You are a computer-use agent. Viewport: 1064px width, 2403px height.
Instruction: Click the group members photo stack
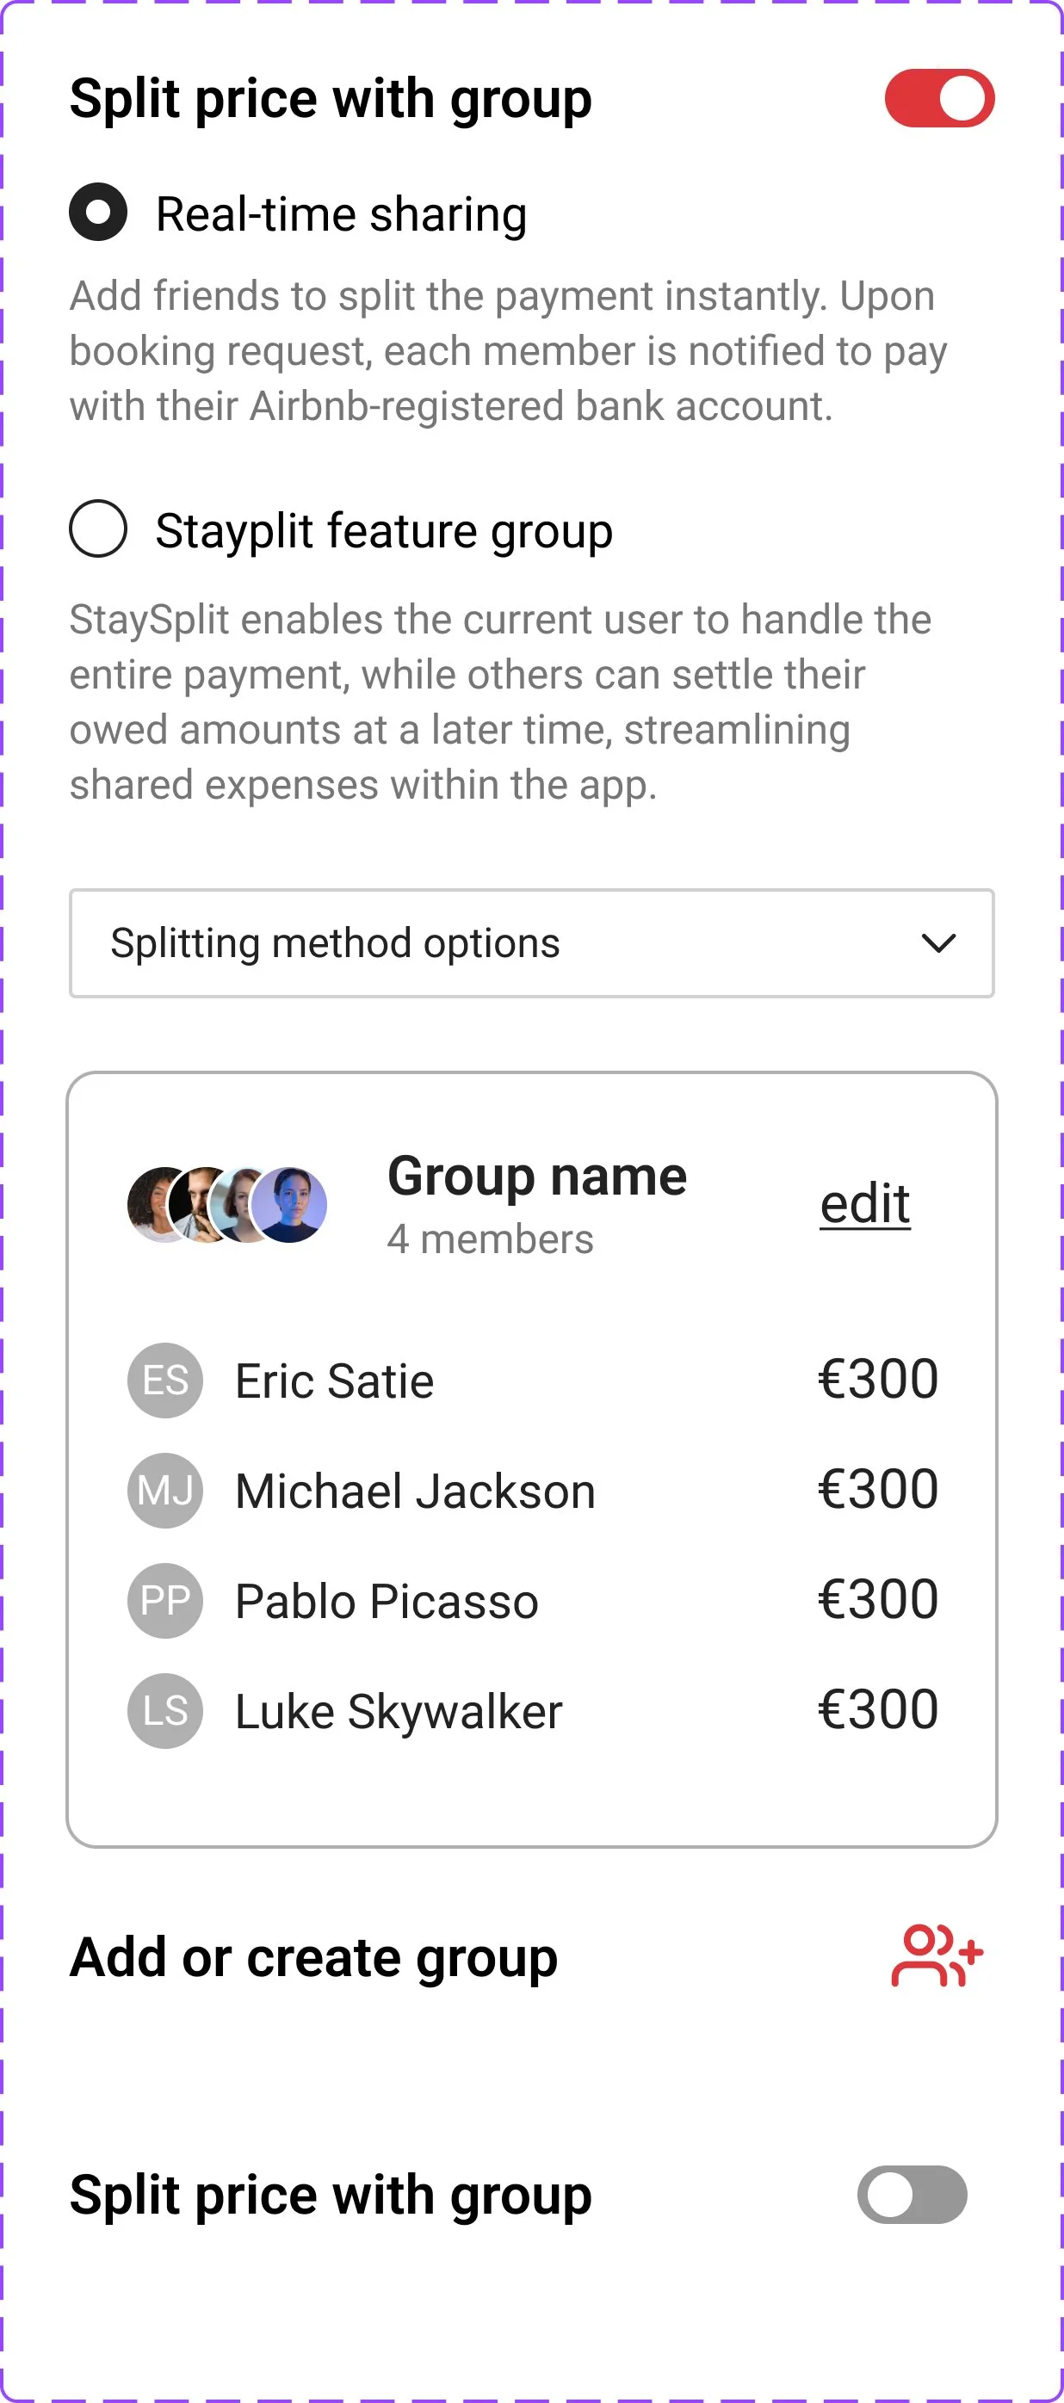226,1204
